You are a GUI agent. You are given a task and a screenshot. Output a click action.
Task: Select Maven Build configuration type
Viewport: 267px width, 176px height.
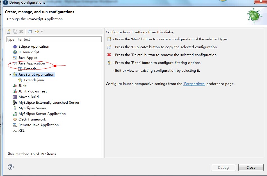tap(29, 97)
